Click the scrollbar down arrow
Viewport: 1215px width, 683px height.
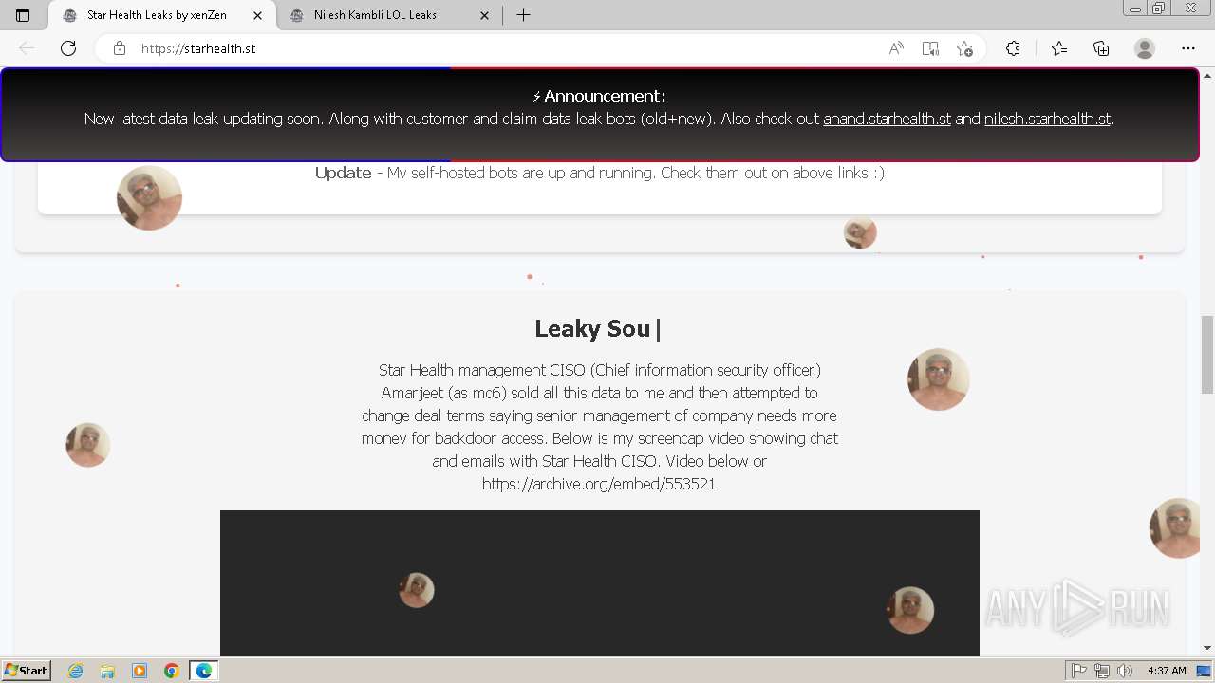point(1207,648)
